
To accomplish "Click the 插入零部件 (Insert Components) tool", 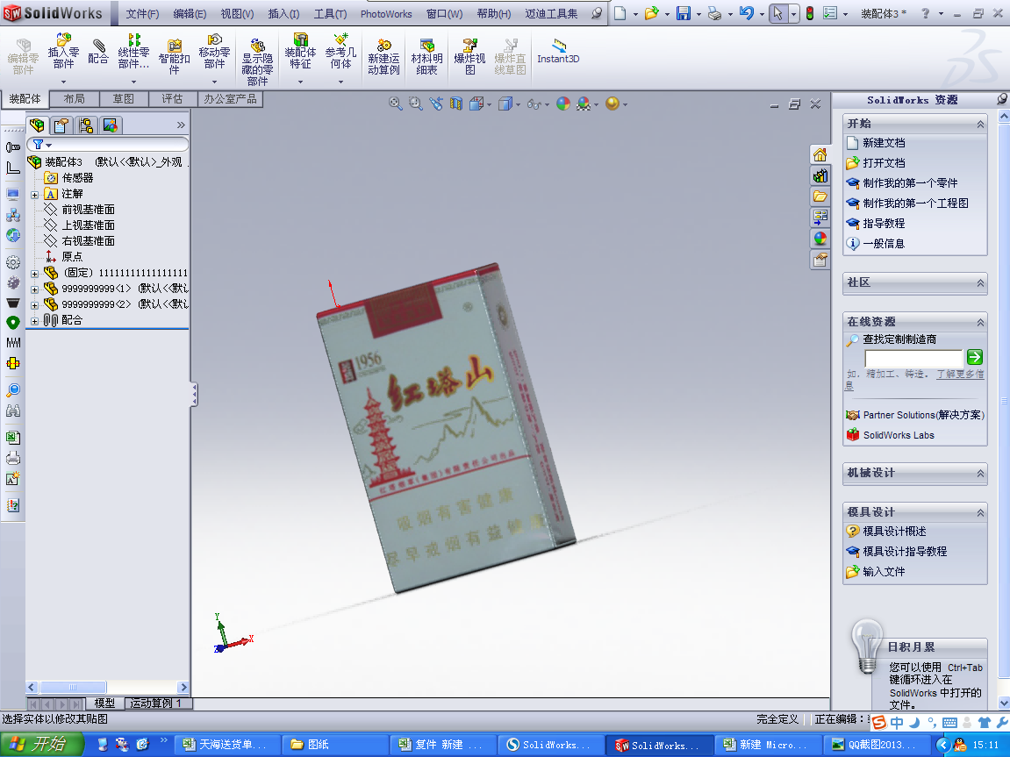I will pyautogui.click(x=63, y=53).
